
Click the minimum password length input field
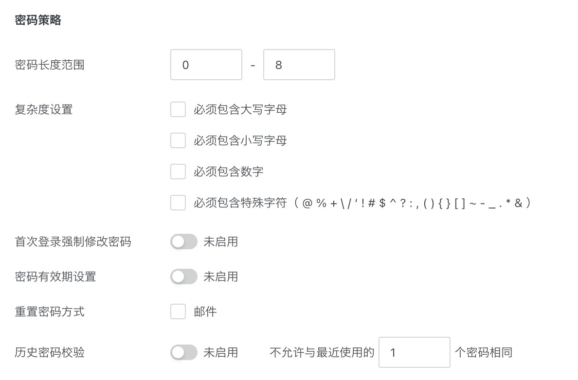(x=206, y=65)
